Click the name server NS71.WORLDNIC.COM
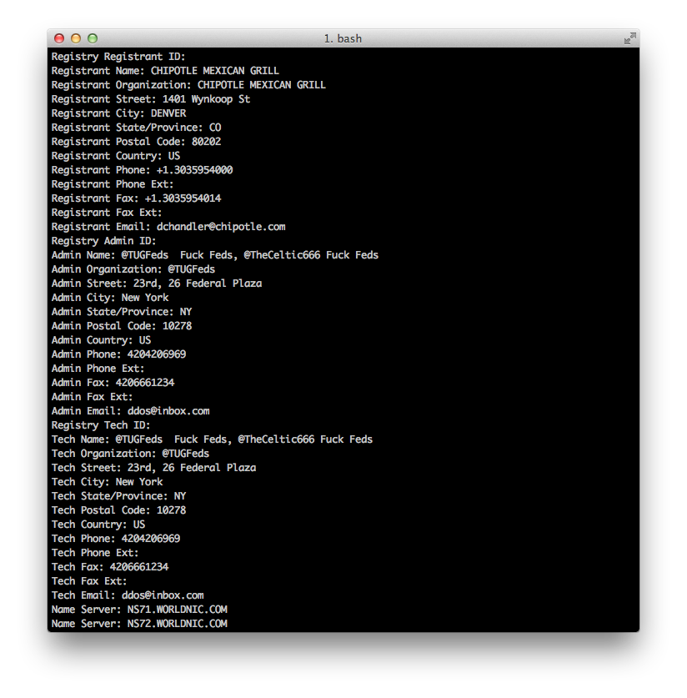687x698 pixels. [x=177, y=610]
